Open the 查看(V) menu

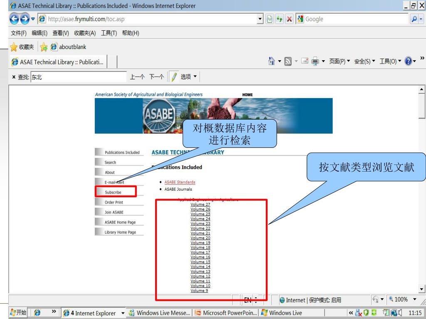tap(61, 33)
